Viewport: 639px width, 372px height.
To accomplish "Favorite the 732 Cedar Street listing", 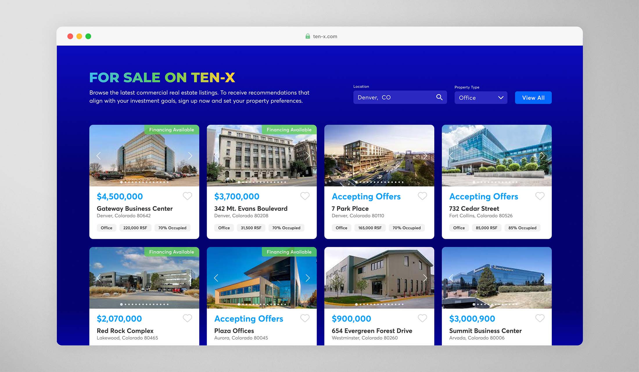I will [540, 196].
